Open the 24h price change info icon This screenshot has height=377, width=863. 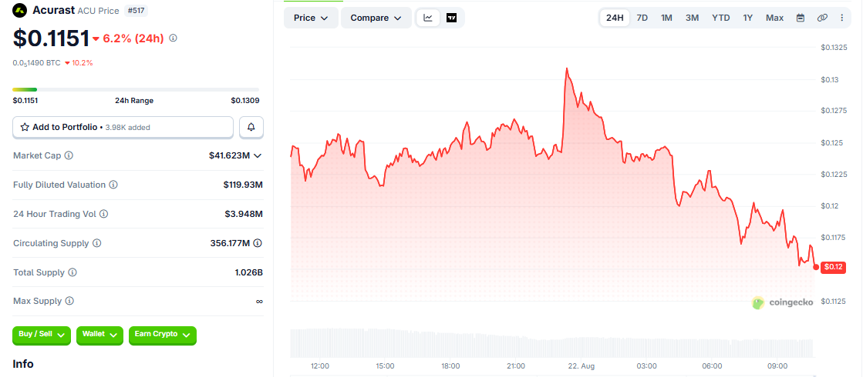coord(174,38)
